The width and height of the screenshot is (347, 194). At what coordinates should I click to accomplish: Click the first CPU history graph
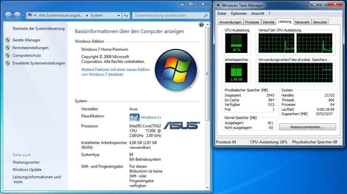click(x=276, y=43)
